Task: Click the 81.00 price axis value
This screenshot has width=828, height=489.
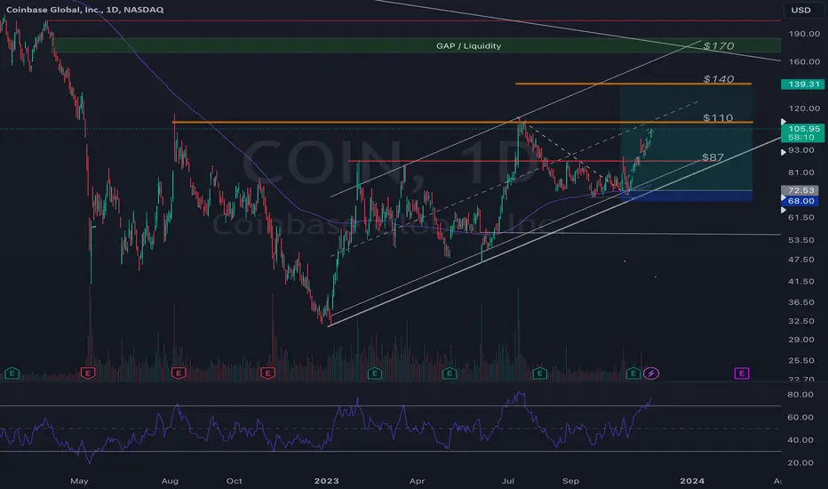Action: [x=801, y=172]
